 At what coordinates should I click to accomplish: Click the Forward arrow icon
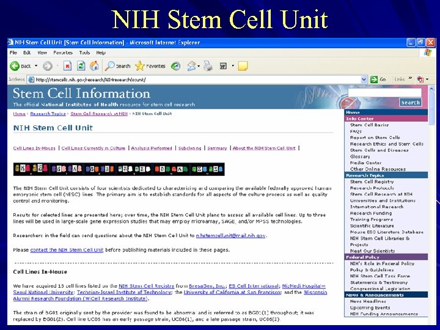click(48, 66)
